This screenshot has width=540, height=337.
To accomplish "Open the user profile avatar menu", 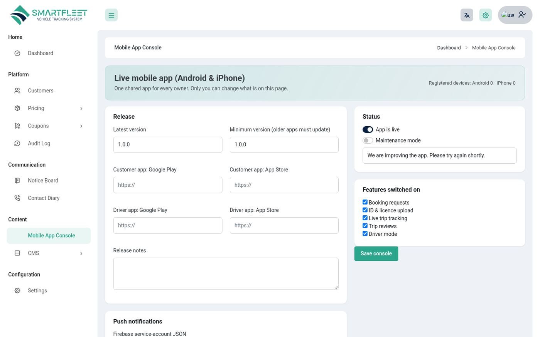I will pyautogui.click(x=515, y=15).
